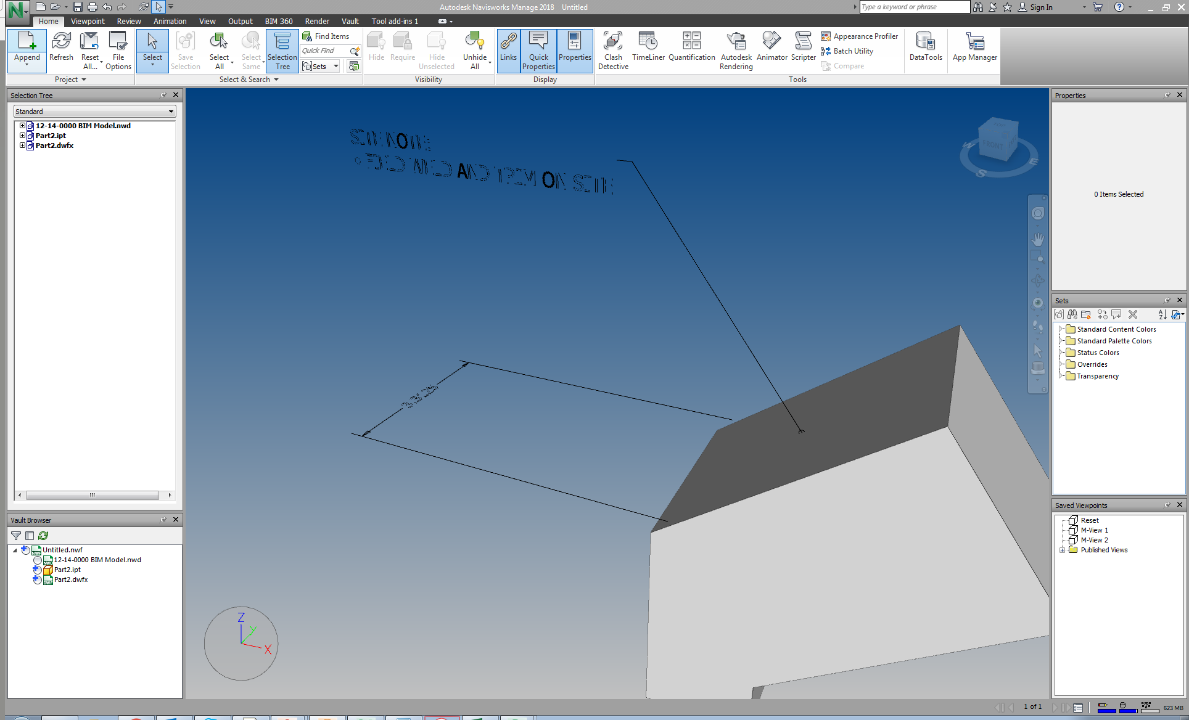
Task: Open the Standard selection tree dropdown
Action: [x=171, y=112]
